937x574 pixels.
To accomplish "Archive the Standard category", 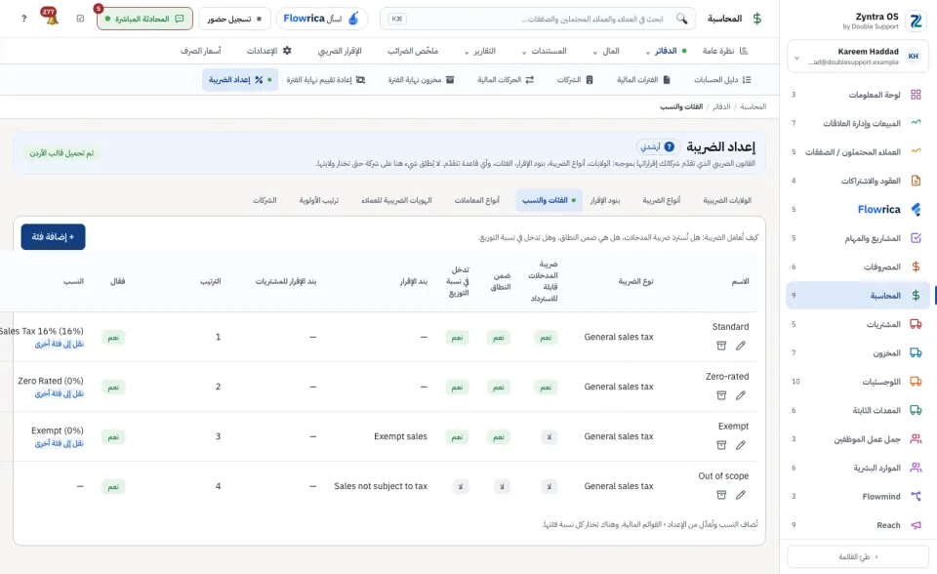I will [x=721, y=346].
